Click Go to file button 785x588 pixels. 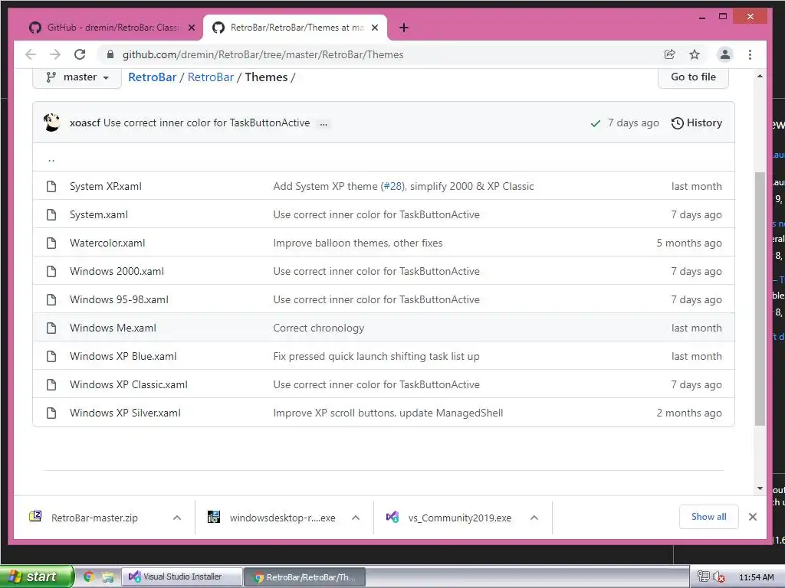tap(693, 77)
